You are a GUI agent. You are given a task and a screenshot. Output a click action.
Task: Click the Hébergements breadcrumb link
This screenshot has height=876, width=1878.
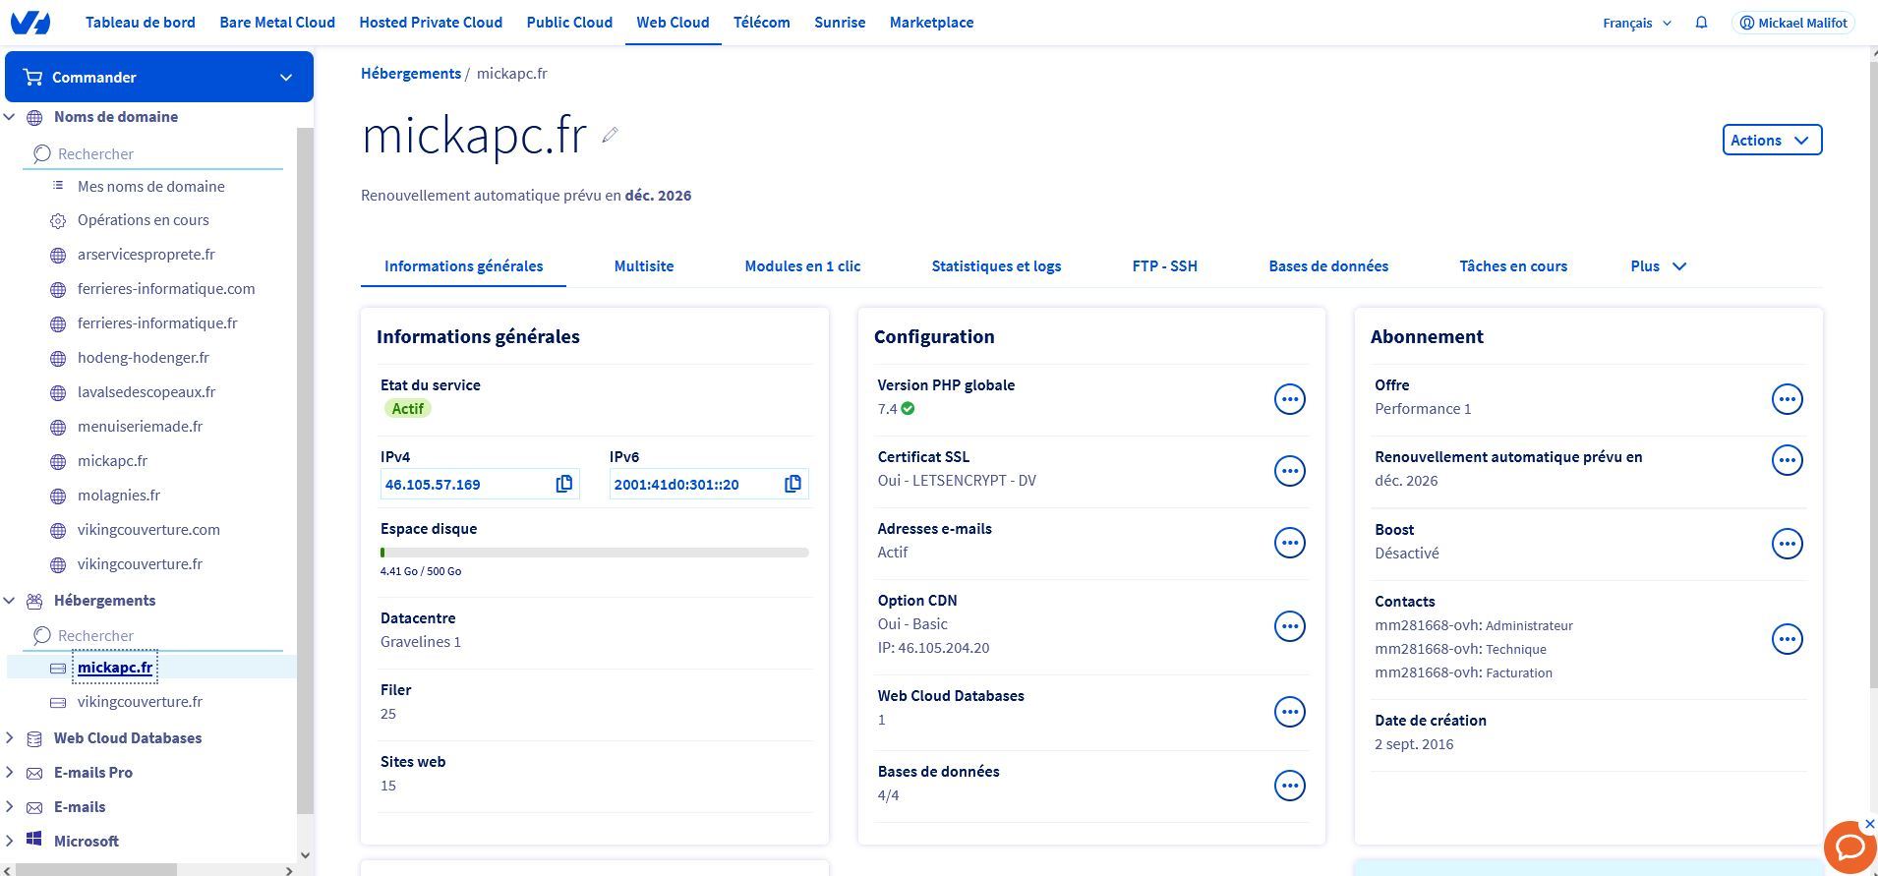(410, 74)
